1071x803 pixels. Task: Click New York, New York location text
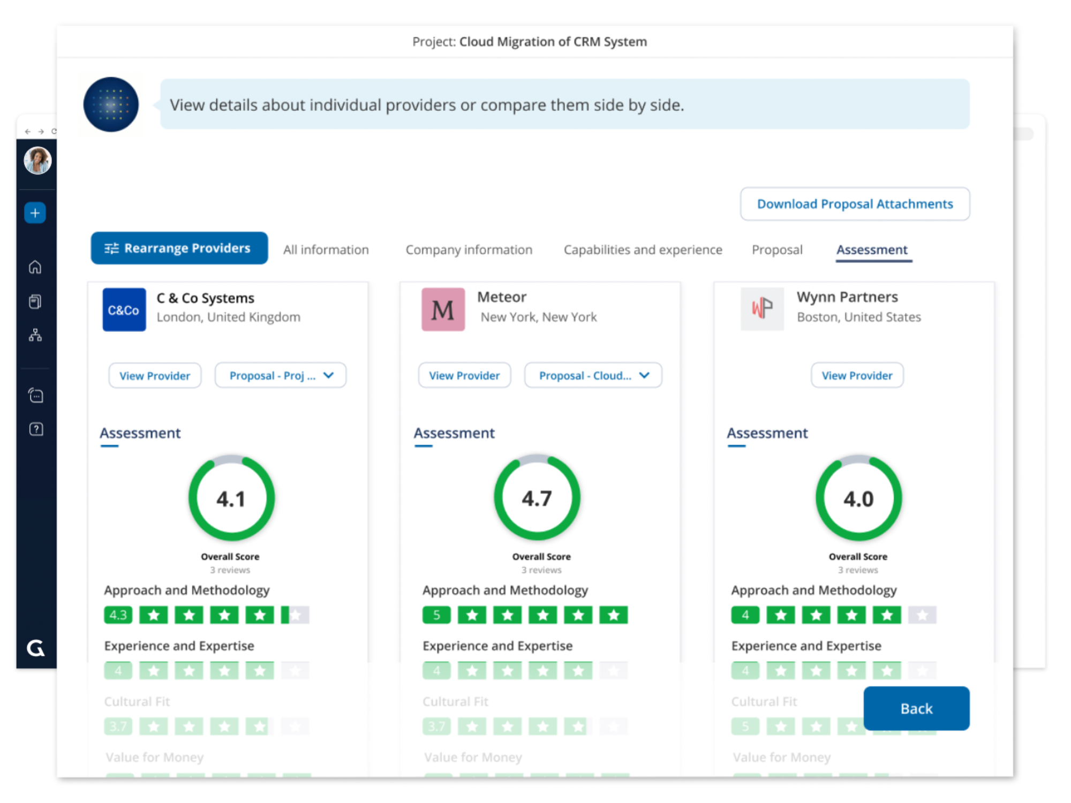[539, 317]
